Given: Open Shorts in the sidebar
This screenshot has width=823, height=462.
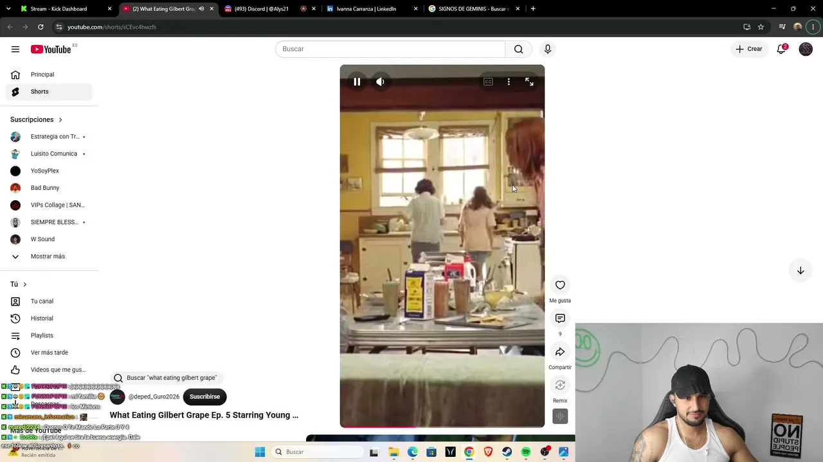Looking at the screenshot, I should click(49, 92).
